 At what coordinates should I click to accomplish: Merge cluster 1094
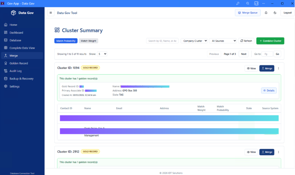(267, 68)
